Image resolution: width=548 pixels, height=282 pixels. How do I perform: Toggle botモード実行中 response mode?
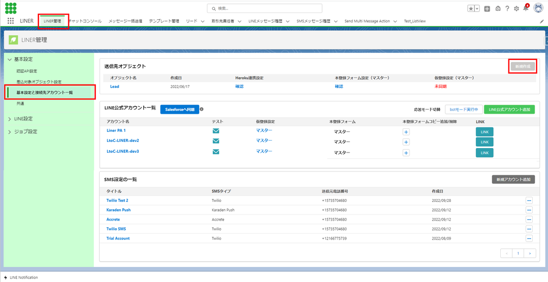point(464,110)
